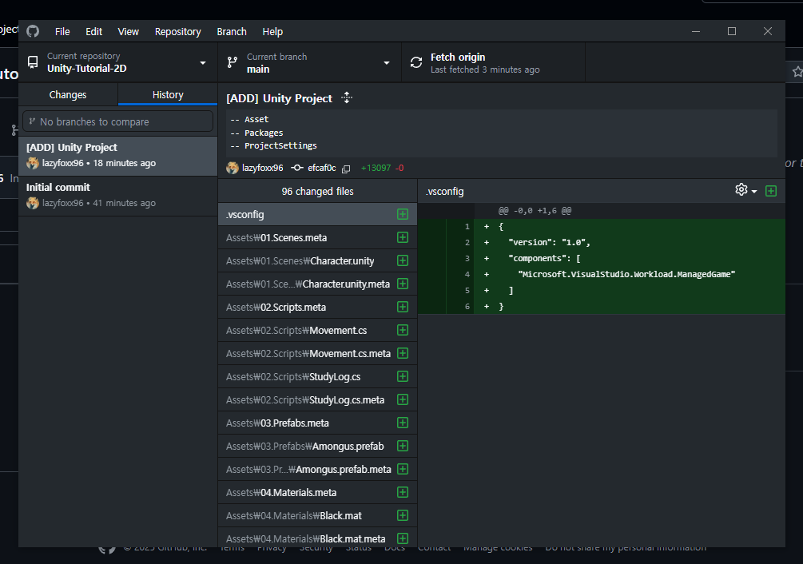Select Character.unity.meta file
Image resolution: width=803 pixels, height=564 pixels.
click(317, 284)
